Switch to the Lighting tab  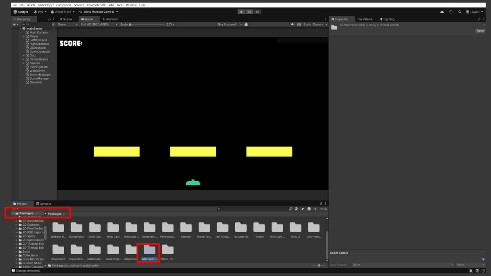pos(387,19)
